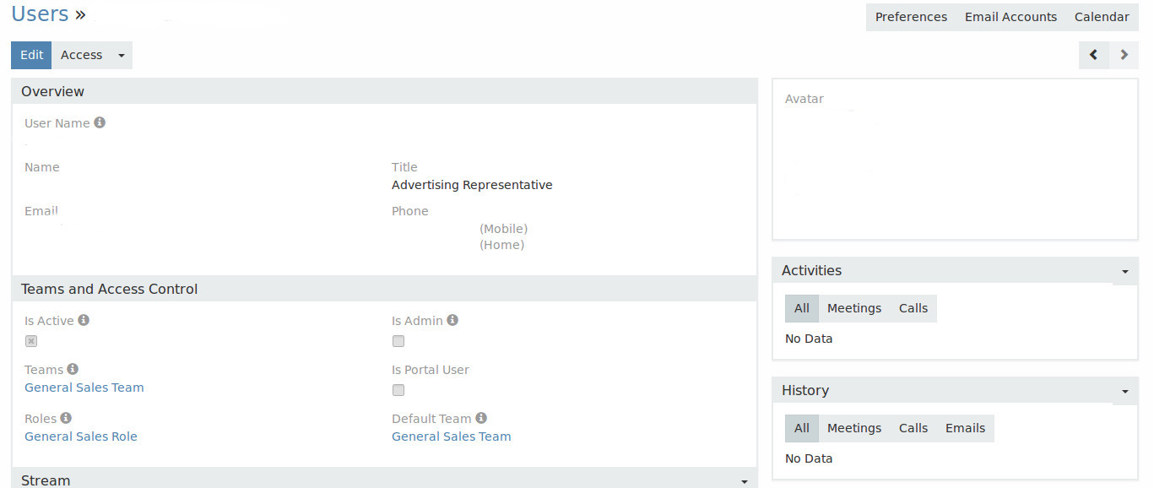Open the General Sales Role link
The width and height of the screenshot is (1154, 488).
tap(81, 437)
